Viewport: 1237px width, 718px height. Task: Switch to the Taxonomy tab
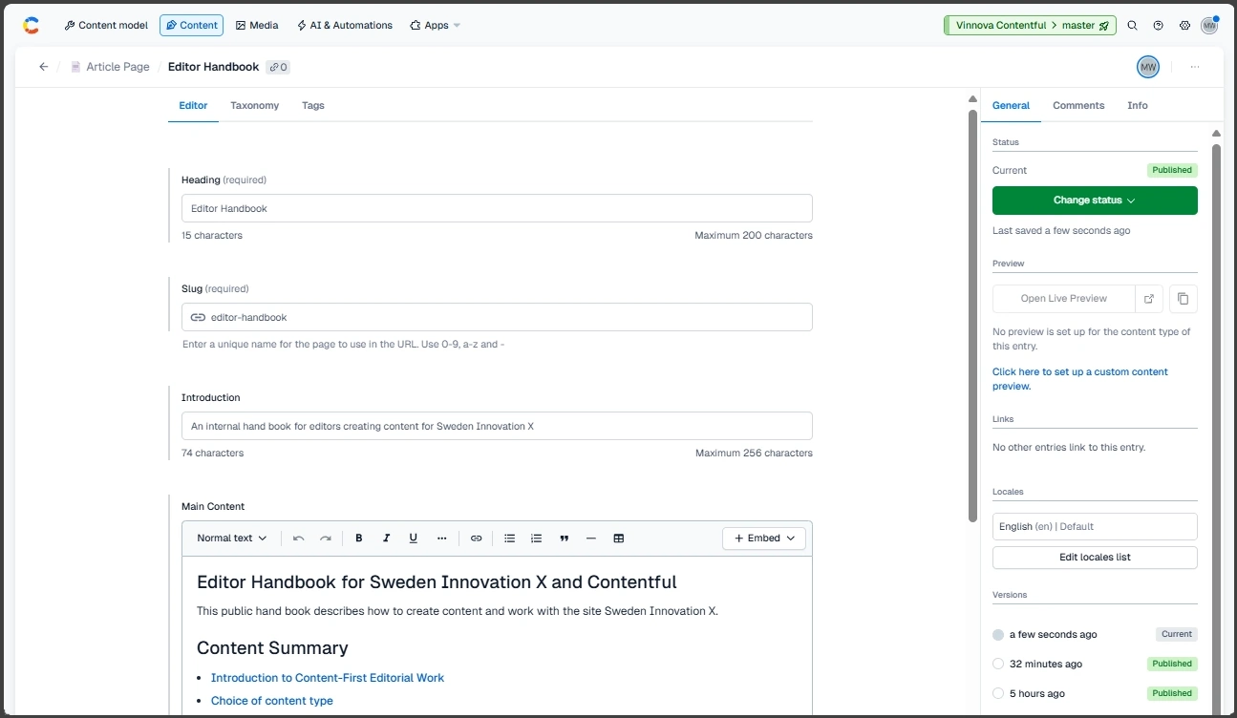coord(254,106)
